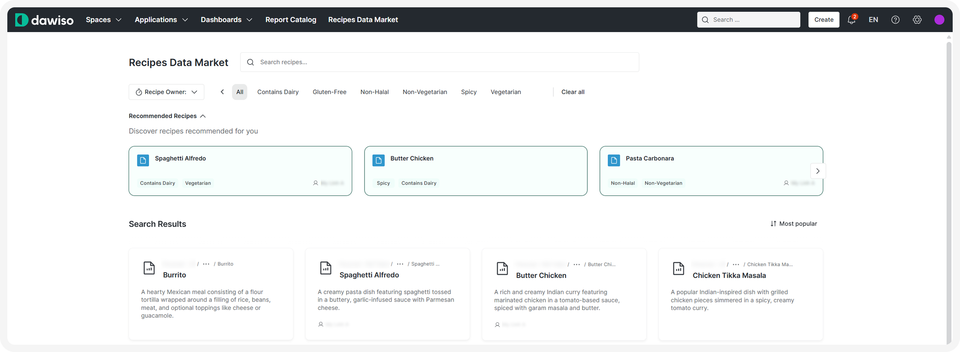Click the Spaghetti Alfredo recommended card icon
The height and width of the screenshot is (352, 960).
pos(143,160)
